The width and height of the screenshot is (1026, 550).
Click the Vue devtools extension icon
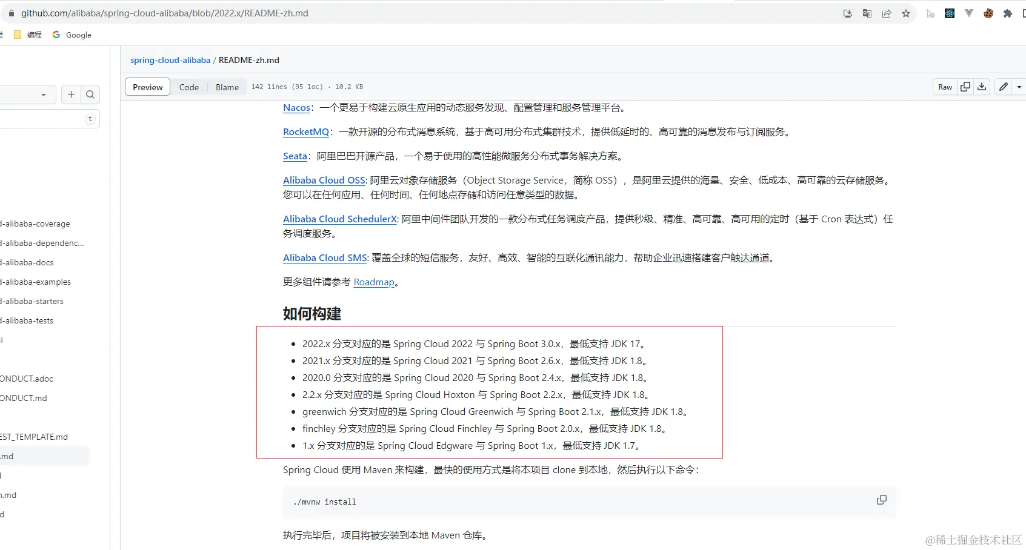tap(969, 13)
